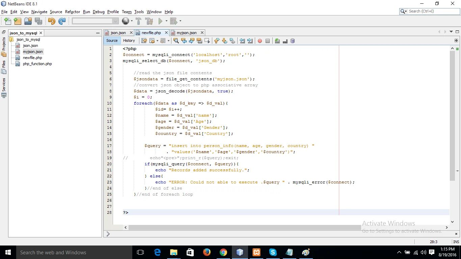The image size is (461, 259).
Task: Select php_function.php in the project tree
Action: (37, 64)
